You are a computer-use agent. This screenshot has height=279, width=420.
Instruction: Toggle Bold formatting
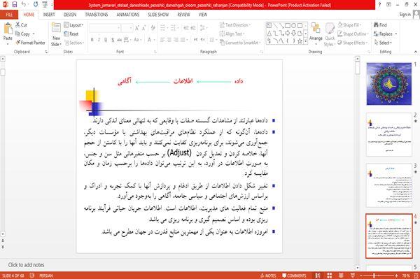[92, 40]
